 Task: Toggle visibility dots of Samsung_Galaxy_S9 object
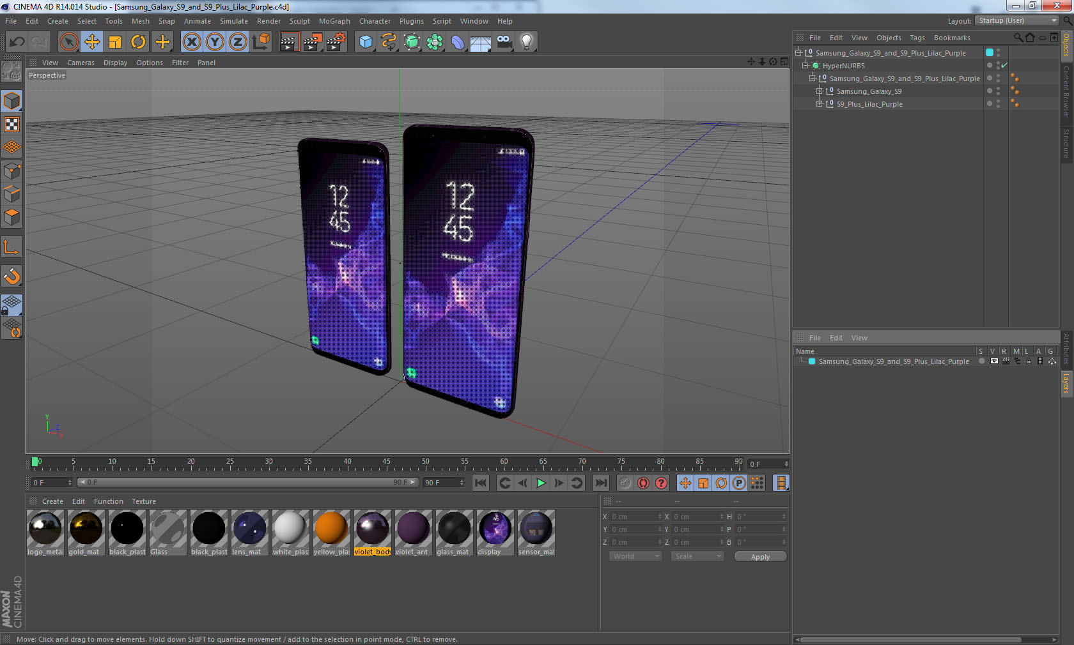998,91
